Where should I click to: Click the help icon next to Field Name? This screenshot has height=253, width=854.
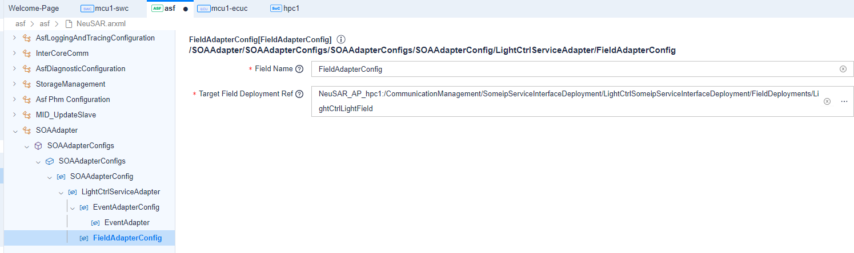tap(299, 69)
